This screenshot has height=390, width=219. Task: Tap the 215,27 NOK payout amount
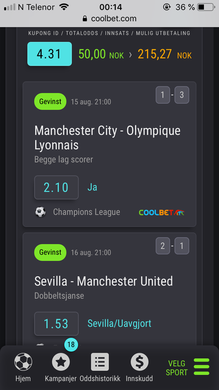[164, 54]
